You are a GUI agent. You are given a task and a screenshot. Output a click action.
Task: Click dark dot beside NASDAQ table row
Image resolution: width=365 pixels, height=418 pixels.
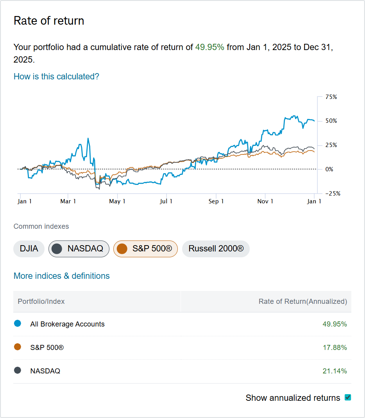point(18,371)
